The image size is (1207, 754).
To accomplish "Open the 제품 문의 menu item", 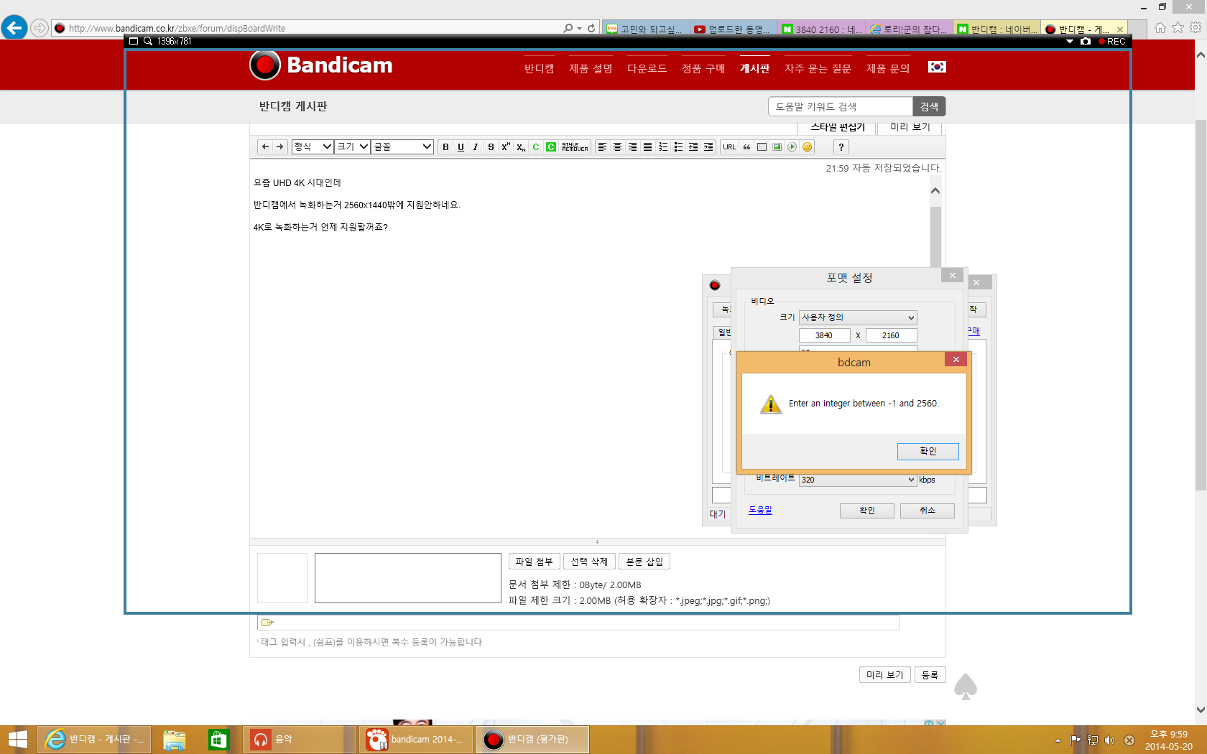I will click(x=888, y=68).
